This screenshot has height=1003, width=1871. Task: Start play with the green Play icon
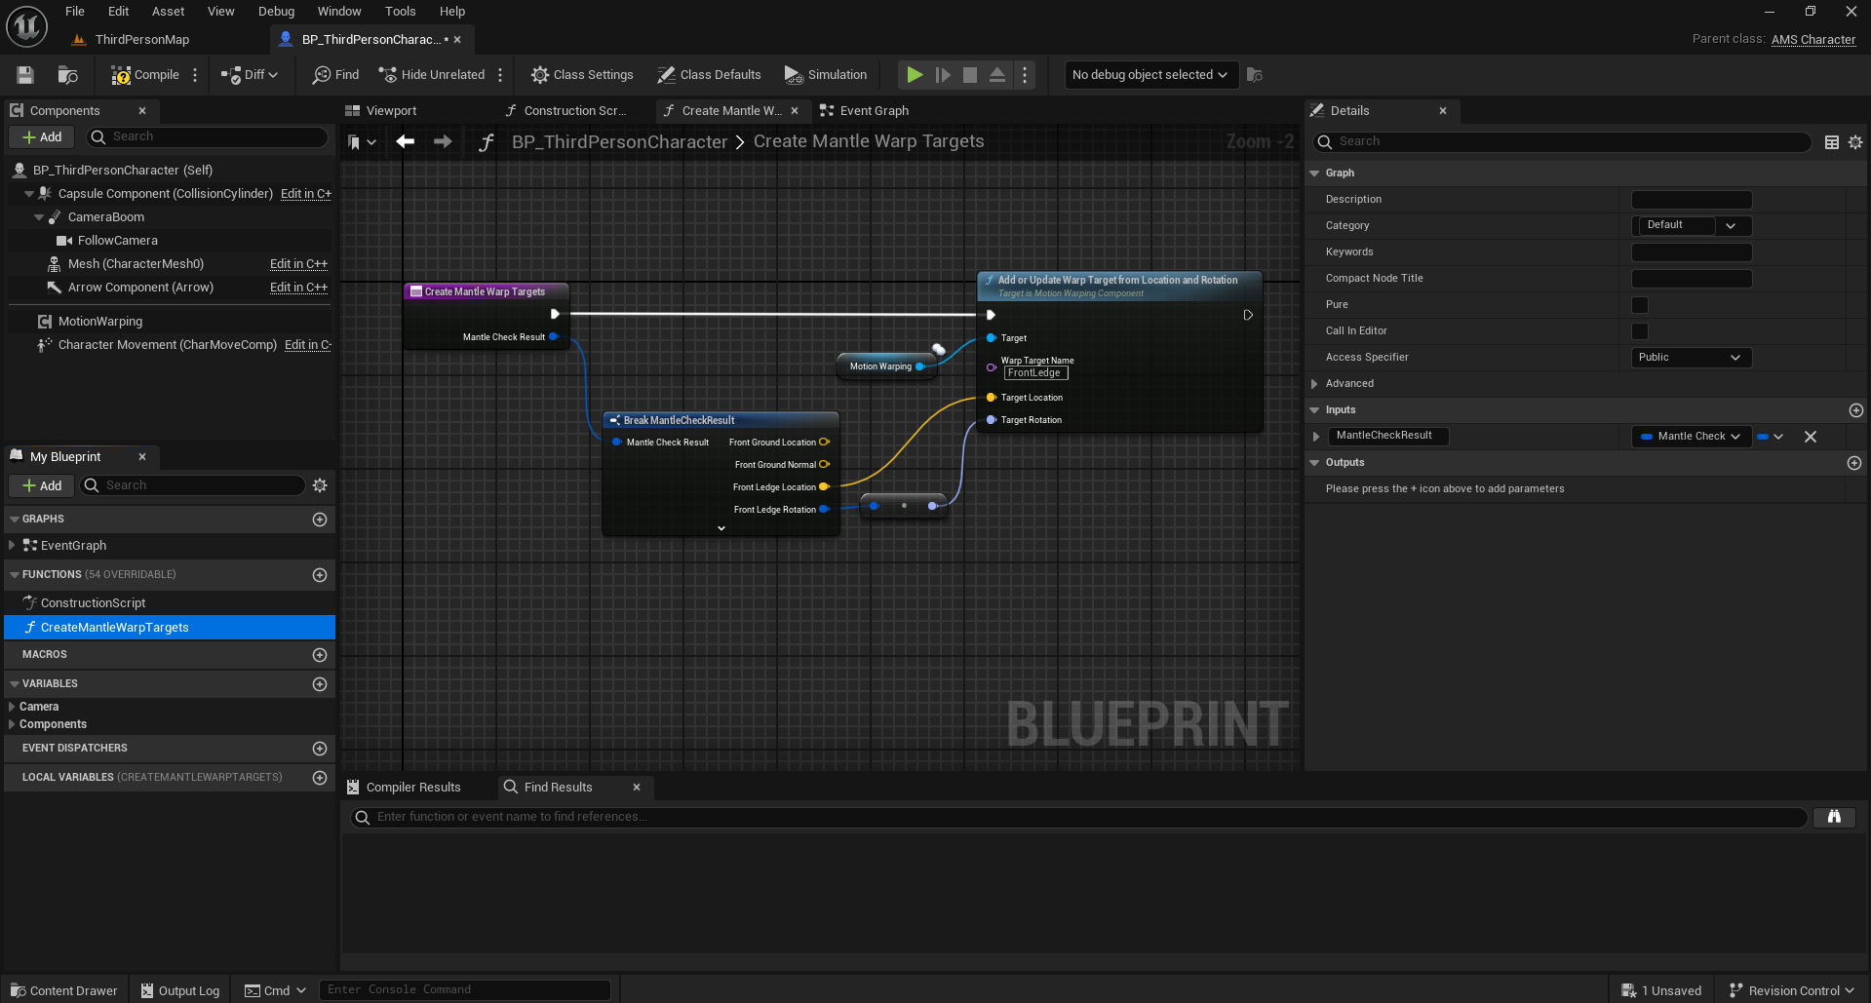[x=915, y=75]
